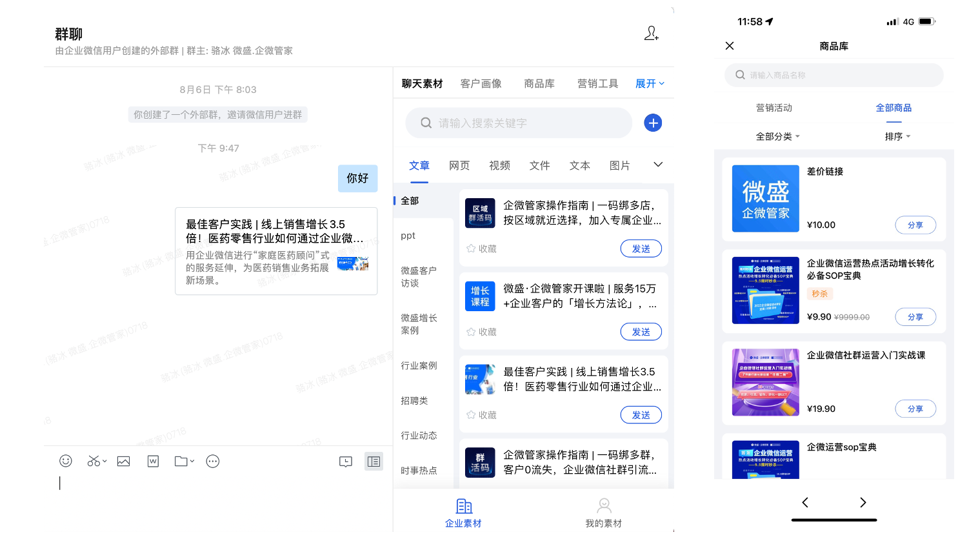Send the 企微管家开课啦 article
Screen dimensions: 978x550
click(x=641, y=332)
